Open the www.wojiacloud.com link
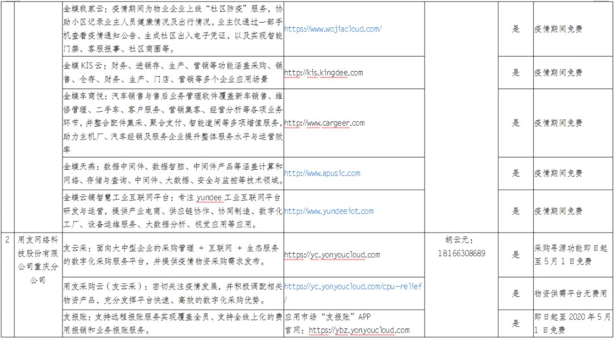 point(333,29)
